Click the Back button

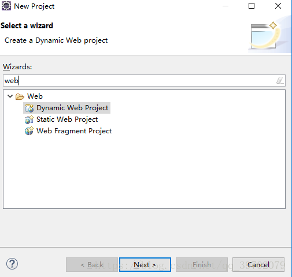[x=92, y=265]
